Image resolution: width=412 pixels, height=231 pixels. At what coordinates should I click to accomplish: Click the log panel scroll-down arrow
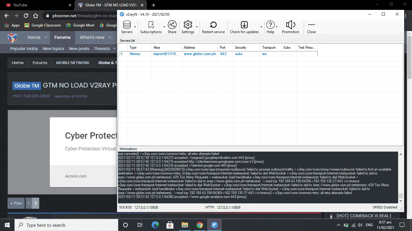coord(401,201)
